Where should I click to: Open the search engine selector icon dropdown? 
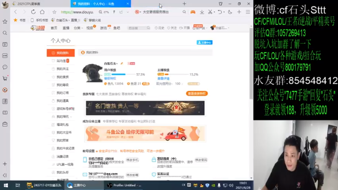click(x=138, y=12)
